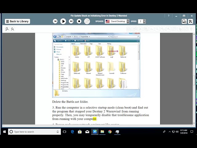Skip to previous sentence
197x148 pixels.
click(55, 21)
